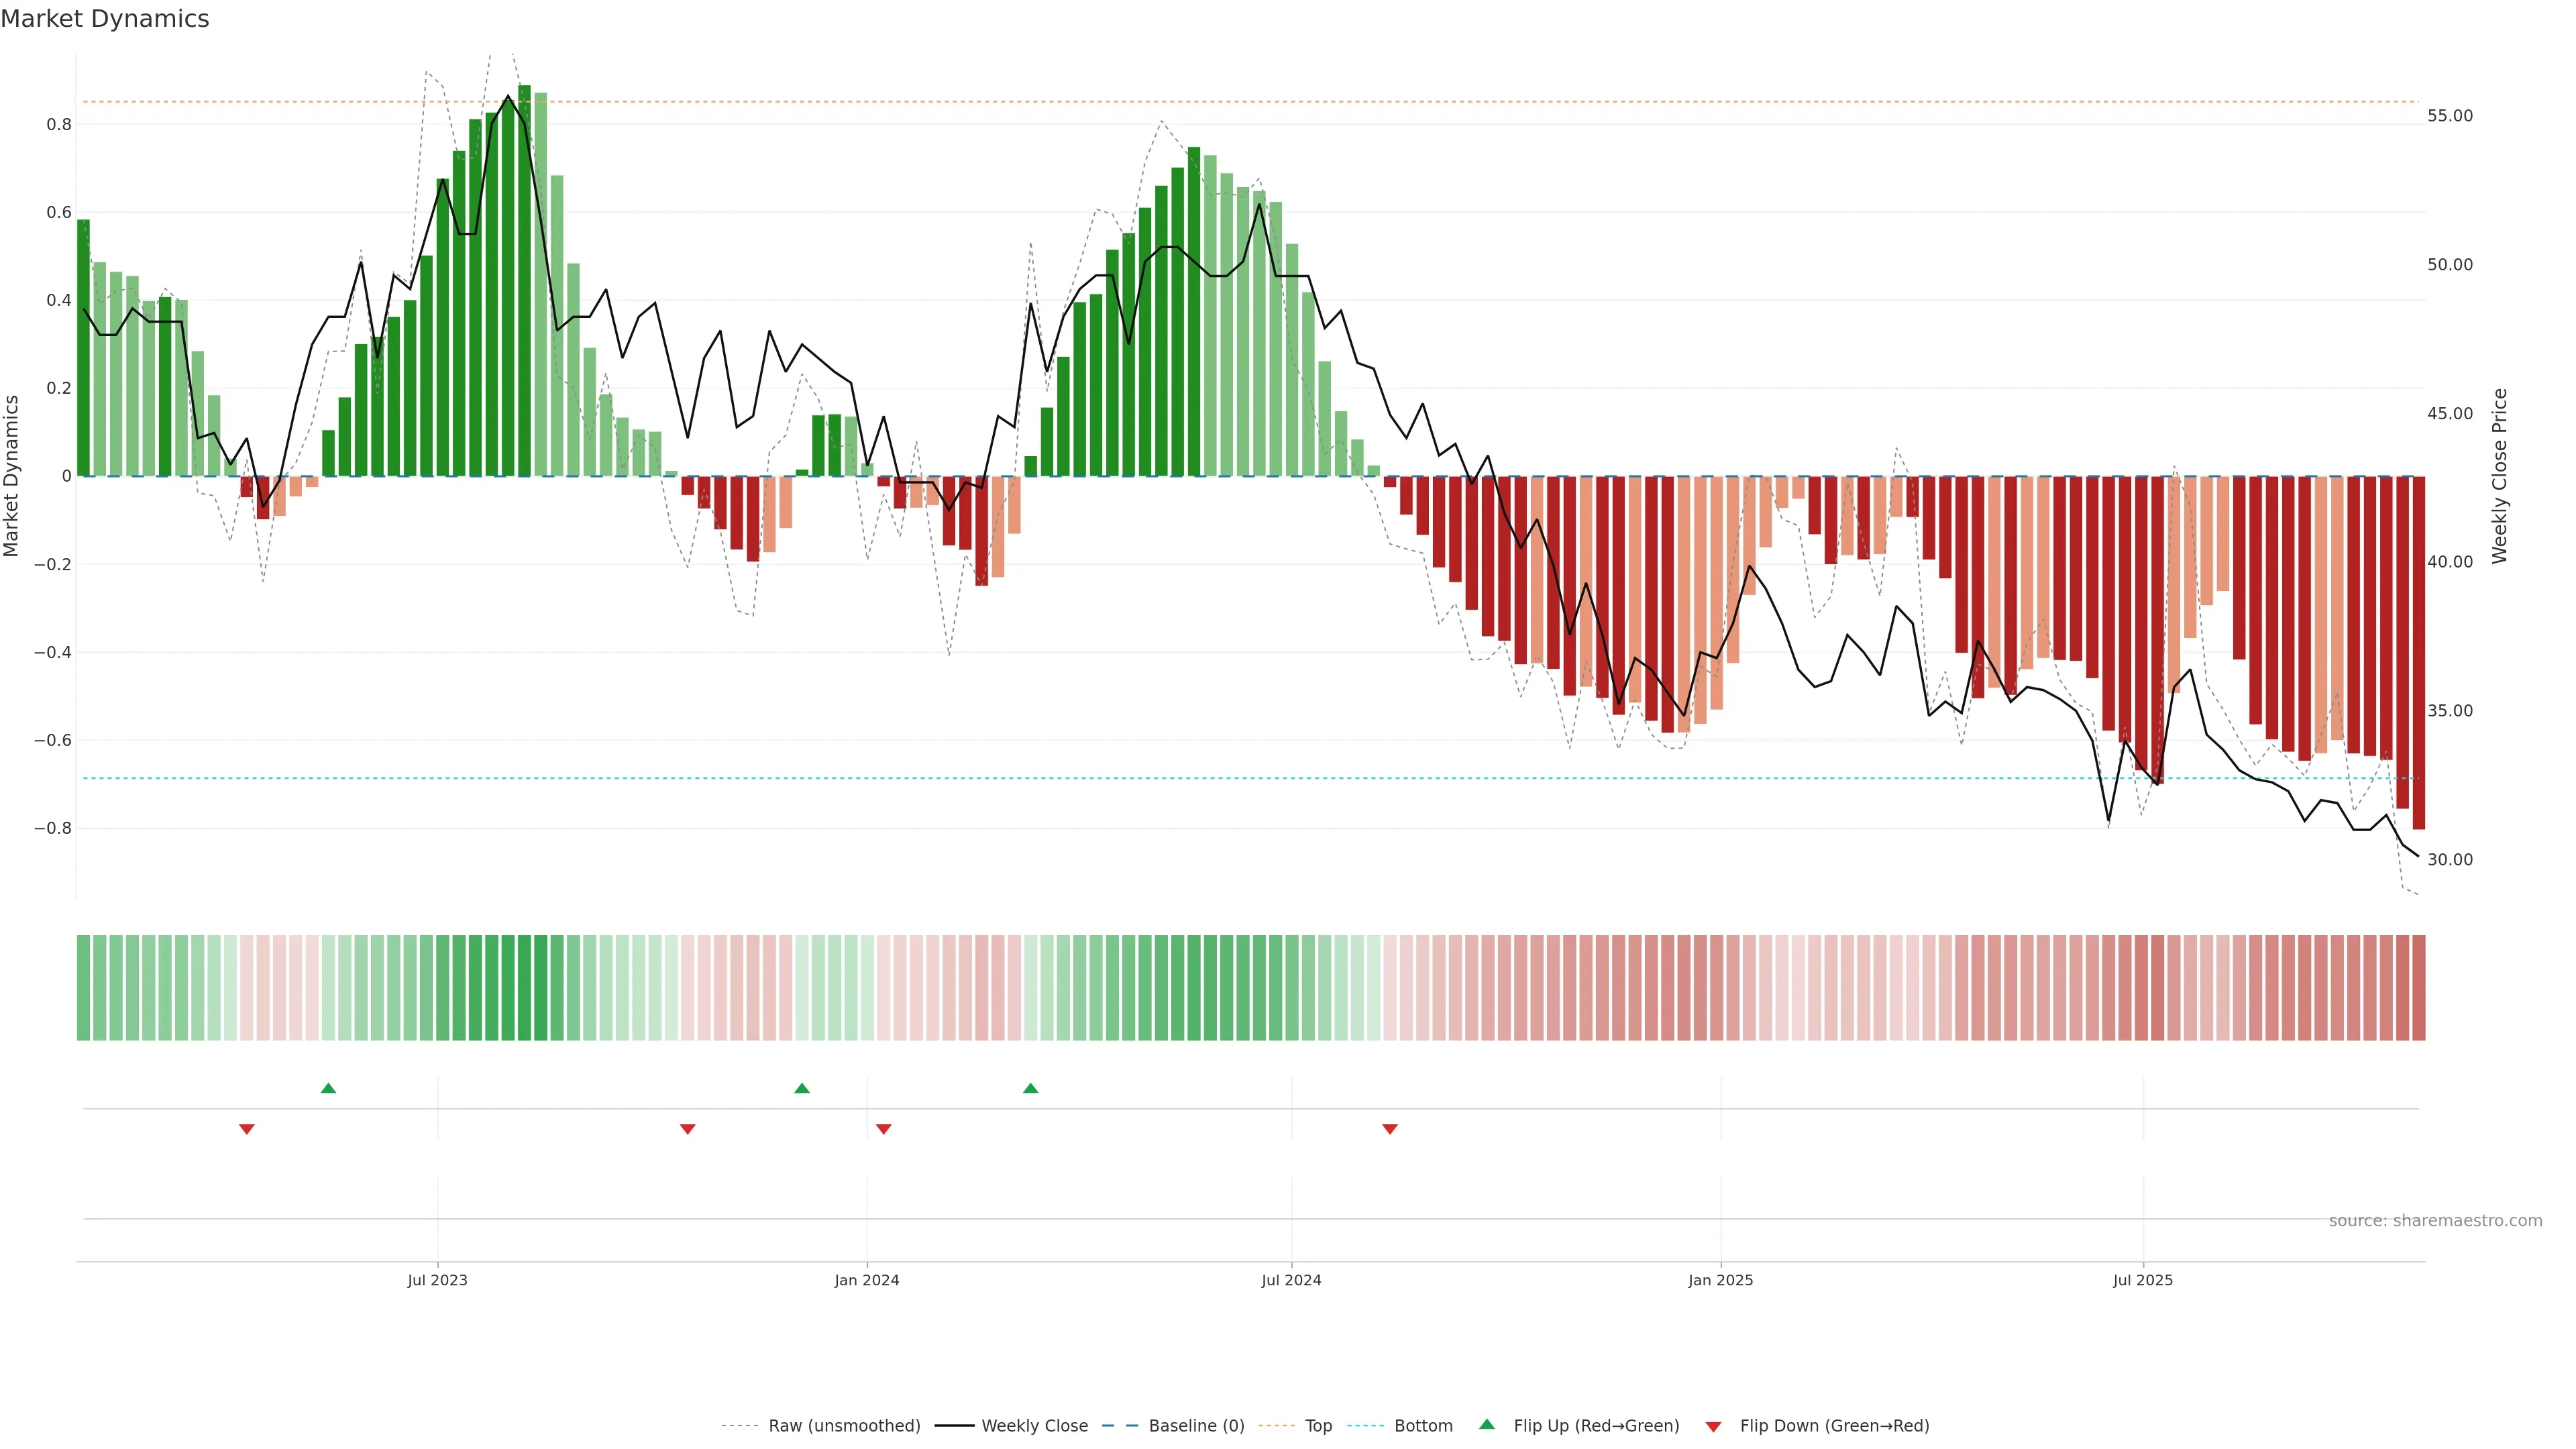Hide the Baseline (0) legend series
The image size is (2576, 1449).
(x=1196, y=1426)
